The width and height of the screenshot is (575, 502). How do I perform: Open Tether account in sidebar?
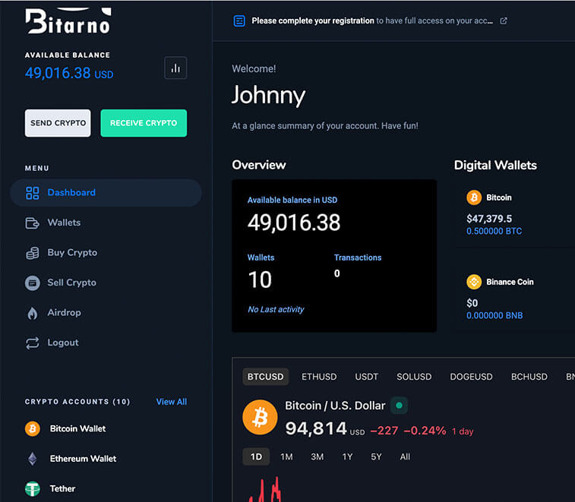63,489
